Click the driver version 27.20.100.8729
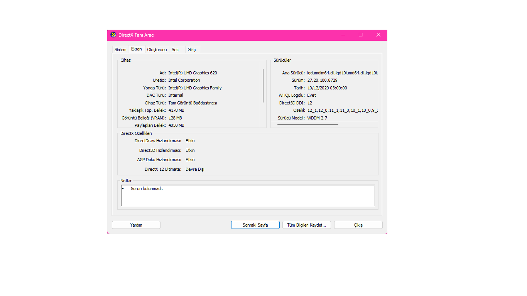 (x=322, y=80)
